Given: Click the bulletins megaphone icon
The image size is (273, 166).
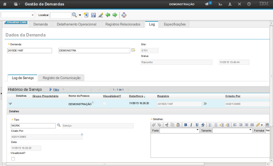Looking at the screenshot, I should tap(207, 4).
